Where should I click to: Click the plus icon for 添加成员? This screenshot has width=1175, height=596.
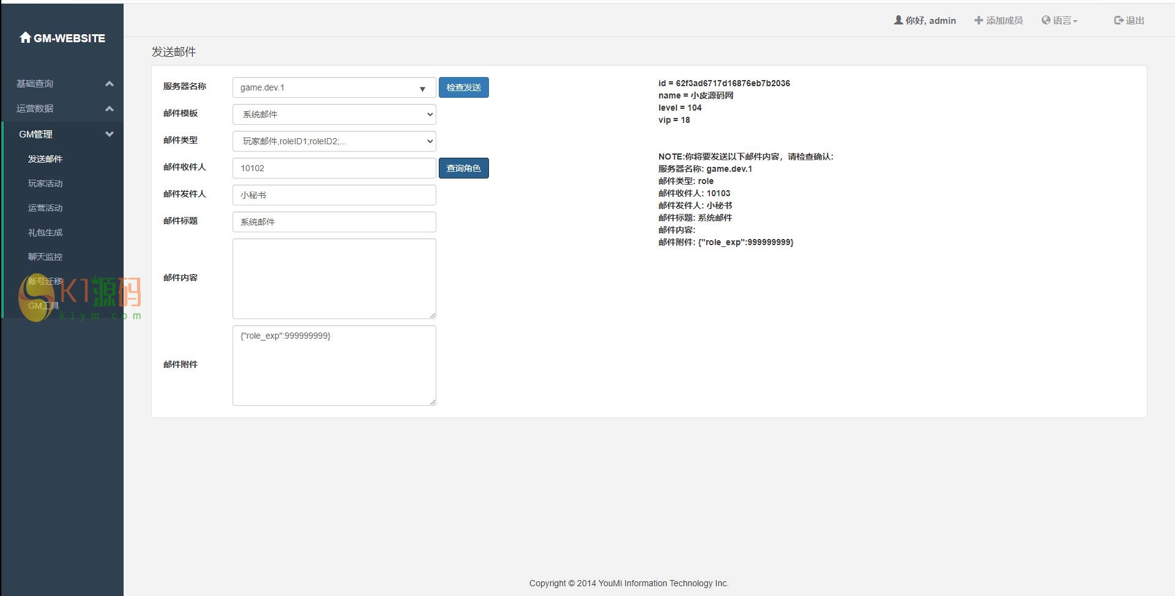(x=979, y=20)
